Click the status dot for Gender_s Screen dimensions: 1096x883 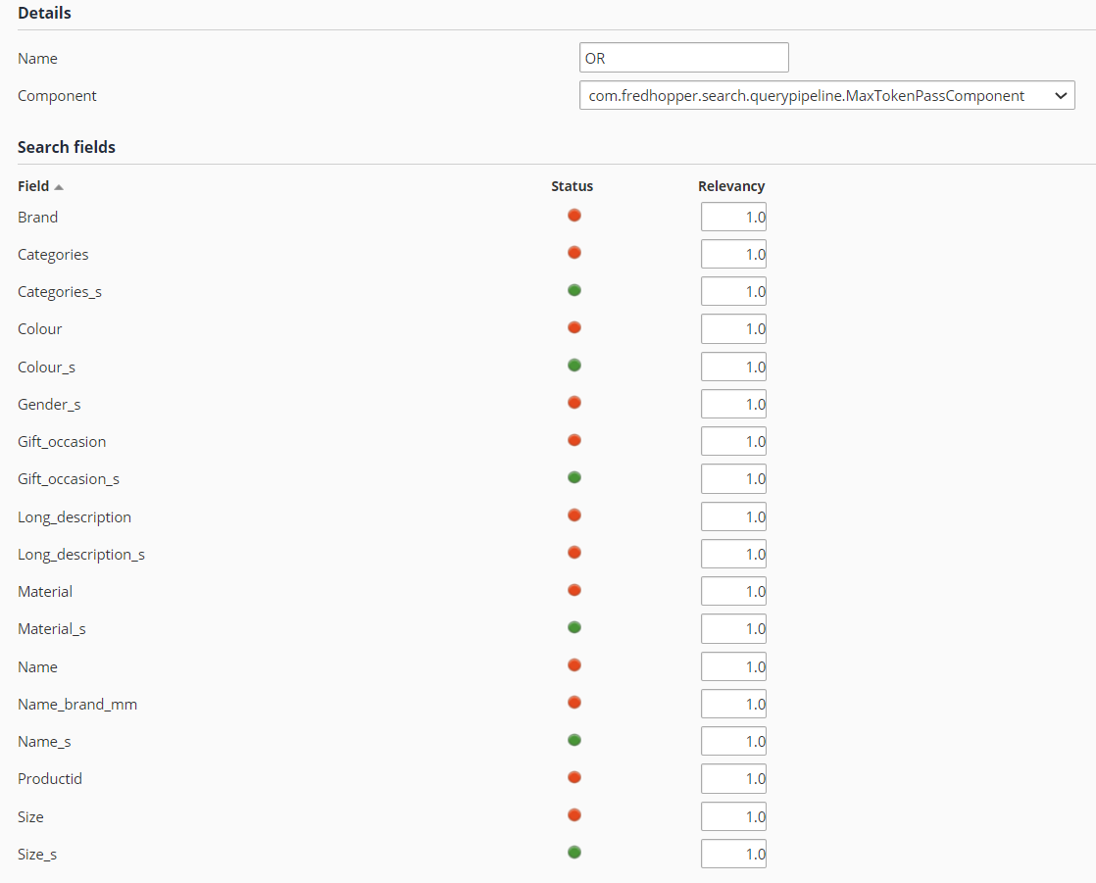coord(574,403)
